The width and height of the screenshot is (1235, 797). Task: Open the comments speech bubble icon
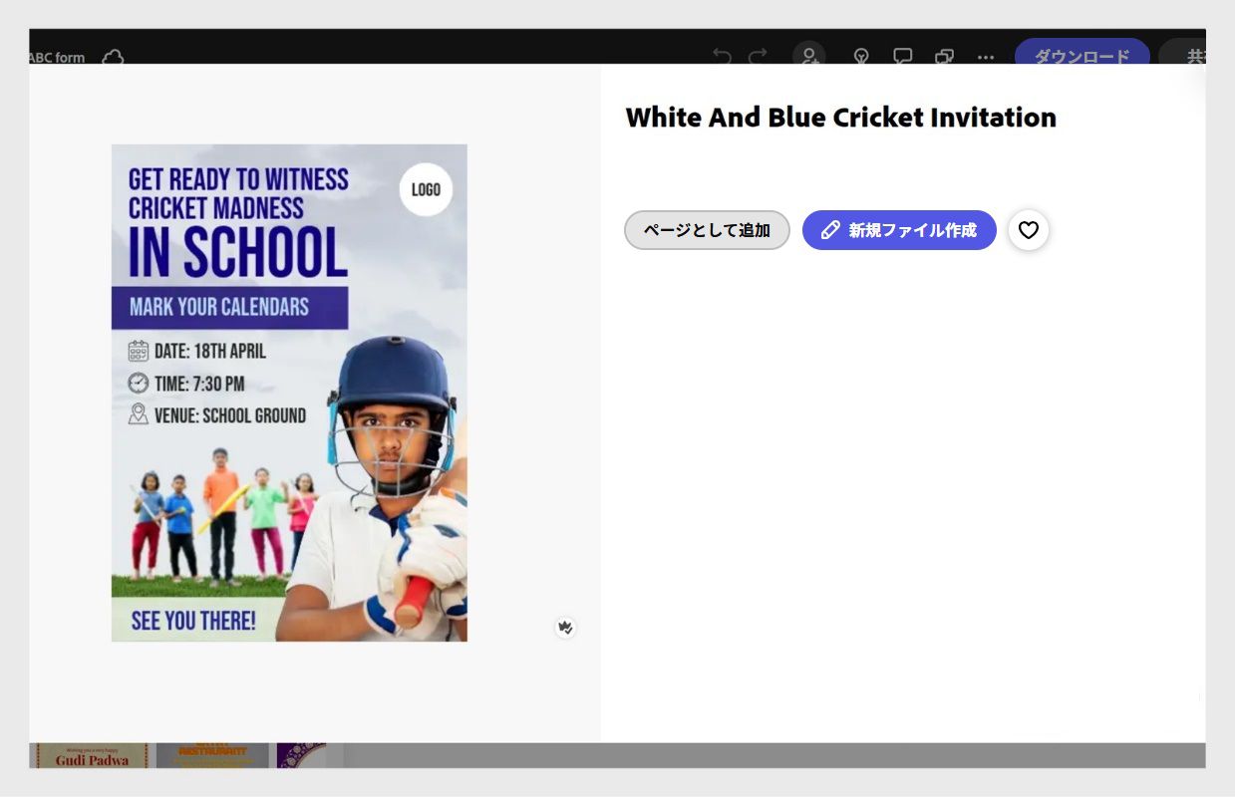902,57
